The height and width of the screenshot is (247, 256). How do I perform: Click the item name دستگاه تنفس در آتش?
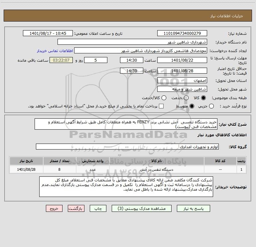(157, 169)
